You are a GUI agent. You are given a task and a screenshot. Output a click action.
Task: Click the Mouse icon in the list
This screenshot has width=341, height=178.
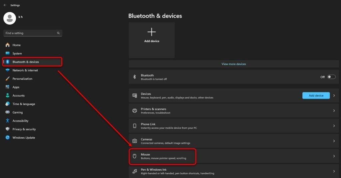(x=135, y=156)
